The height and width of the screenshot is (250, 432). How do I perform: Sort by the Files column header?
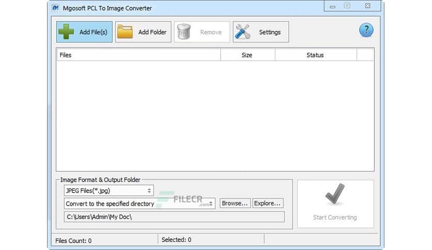[138, 55]
